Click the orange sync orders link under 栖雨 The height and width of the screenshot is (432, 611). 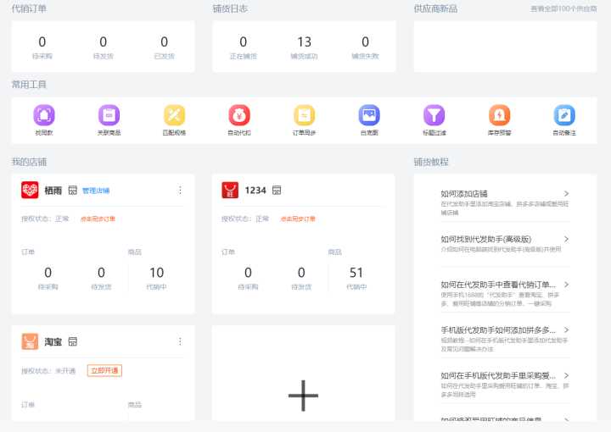tap(98, 219)
